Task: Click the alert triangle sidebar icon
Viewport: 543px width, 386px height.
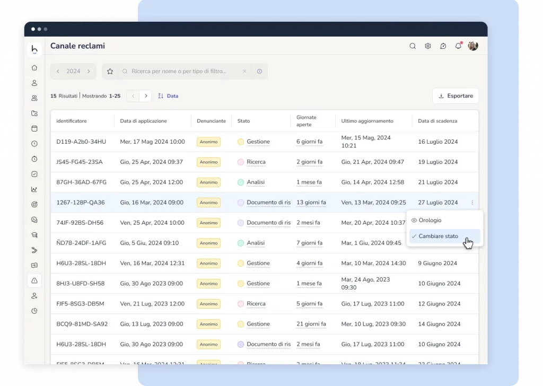Action: point(34,280)
